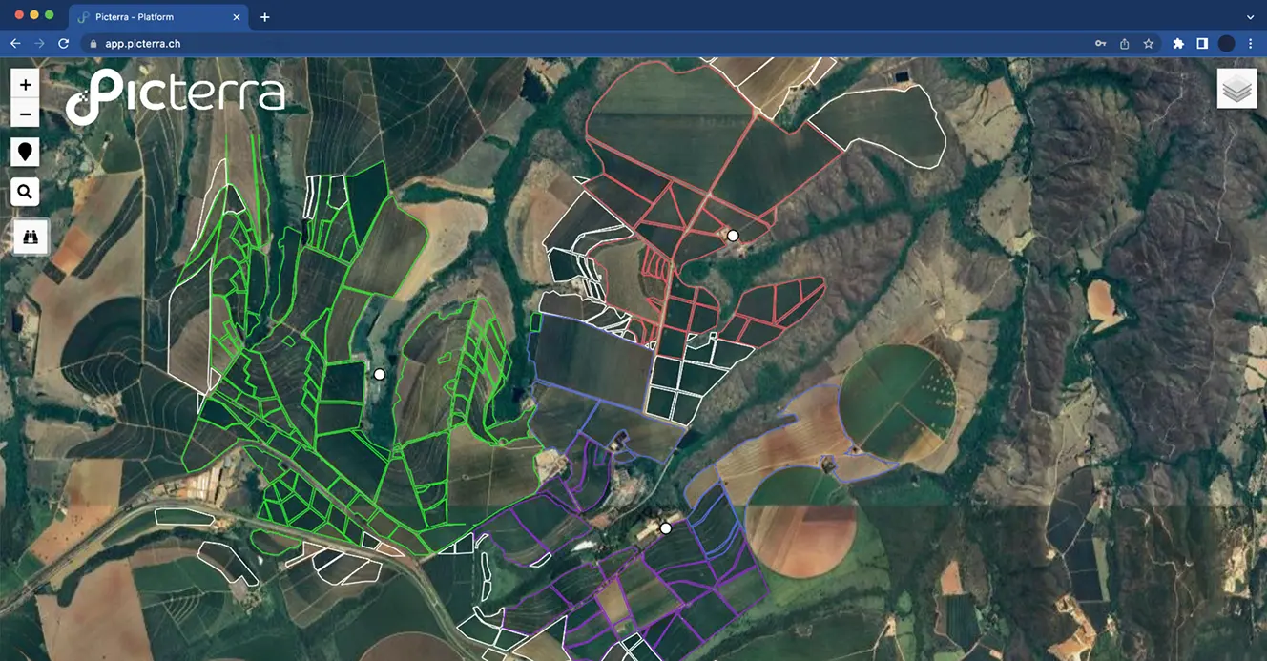Viewport: 1267px width, 661px height.
Task: Open Chrome's three-dot menu
Action: [x=1250, y=44]
